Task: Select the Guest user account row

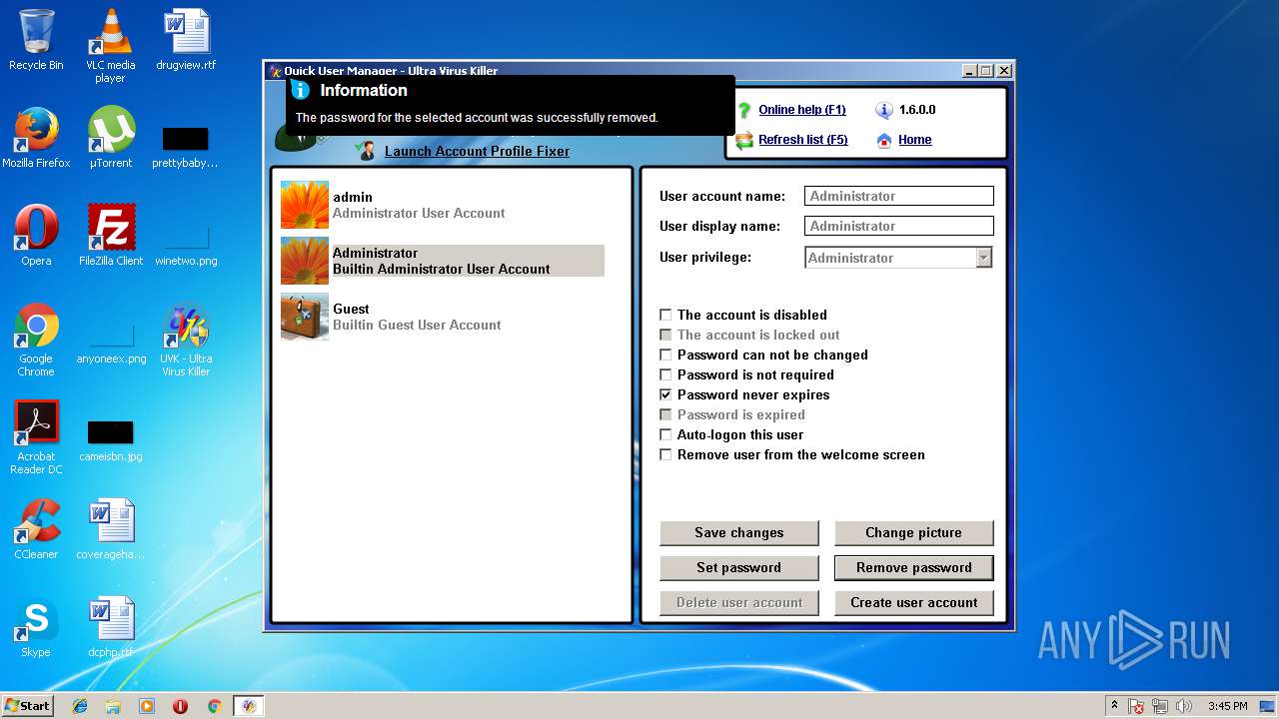Action: [442, 317]
